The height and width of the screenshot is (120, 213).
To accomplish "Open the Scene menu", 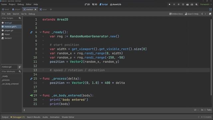I will 4,4.
